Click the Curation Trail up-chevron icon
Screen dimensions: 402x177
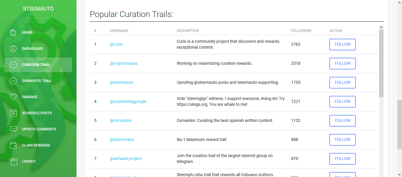click(x=13, y=65)
